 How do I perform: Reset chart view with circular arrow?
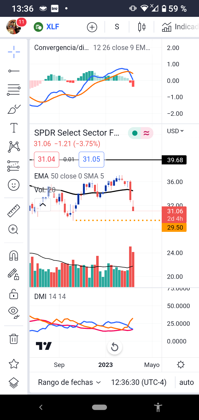[115, 347]
